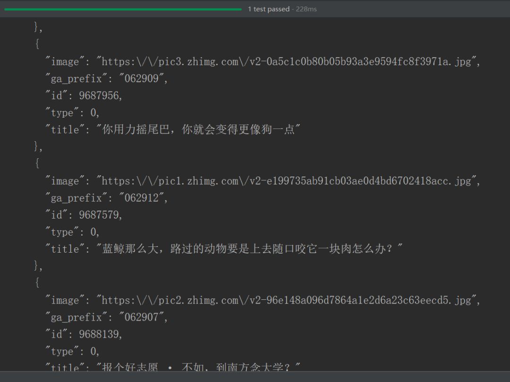Click the ga_prefix value "062907"

[x=143, y=317]
